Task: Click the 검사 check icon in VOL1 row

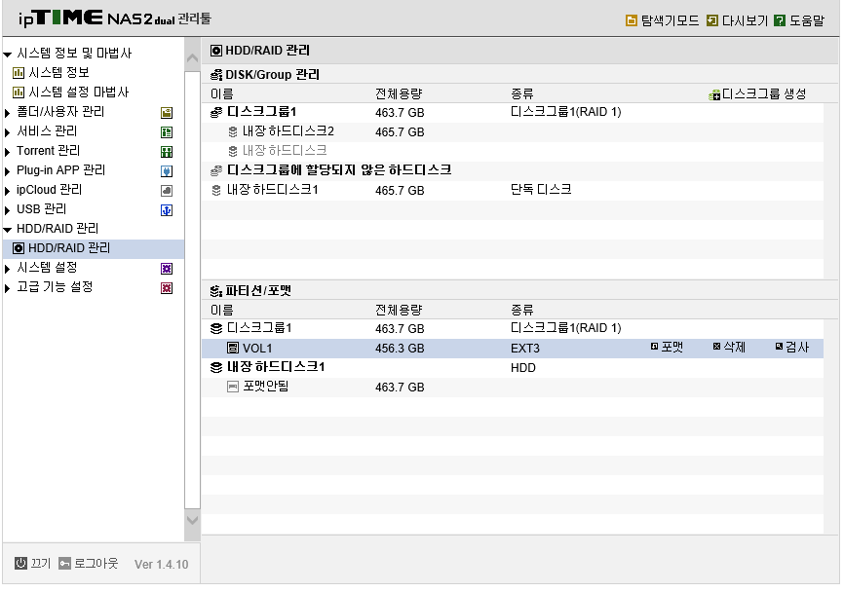Action: pos(779,347)
